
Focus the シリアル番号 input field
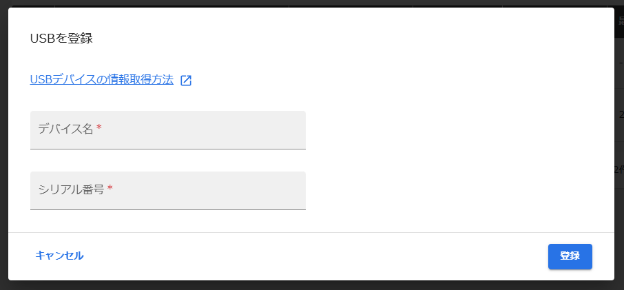coord(168,191)
